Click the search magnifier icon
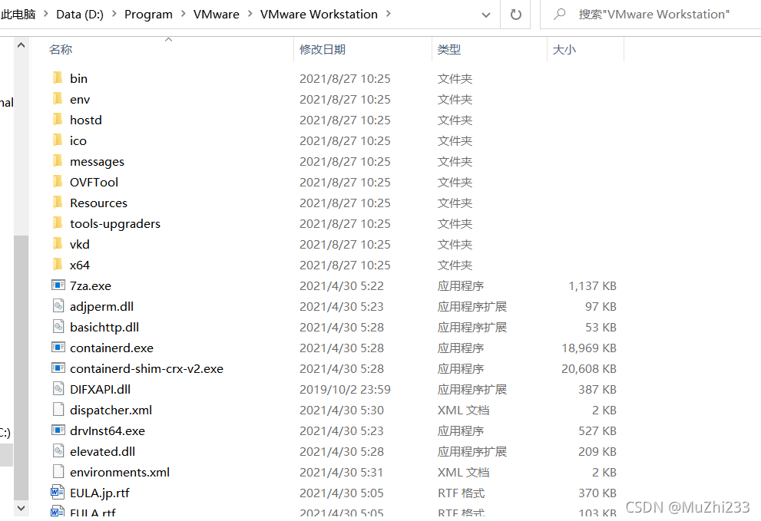The image size is (761, 521). pos(560,14)
